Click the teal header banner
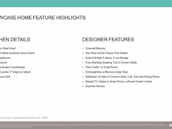172x129 pixels. point(86,4)
